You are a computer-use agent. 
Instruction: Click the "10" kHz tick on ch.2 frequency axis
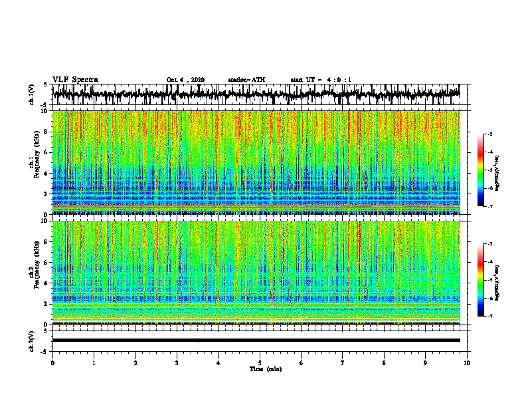(x=45, y=221)
